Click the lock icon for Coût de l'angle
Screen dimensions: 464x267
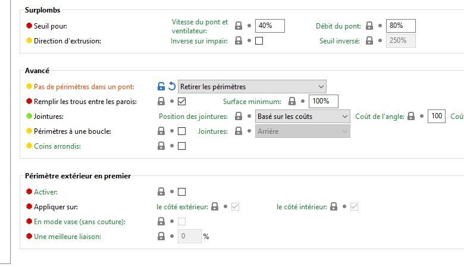[x=411, y=116]
